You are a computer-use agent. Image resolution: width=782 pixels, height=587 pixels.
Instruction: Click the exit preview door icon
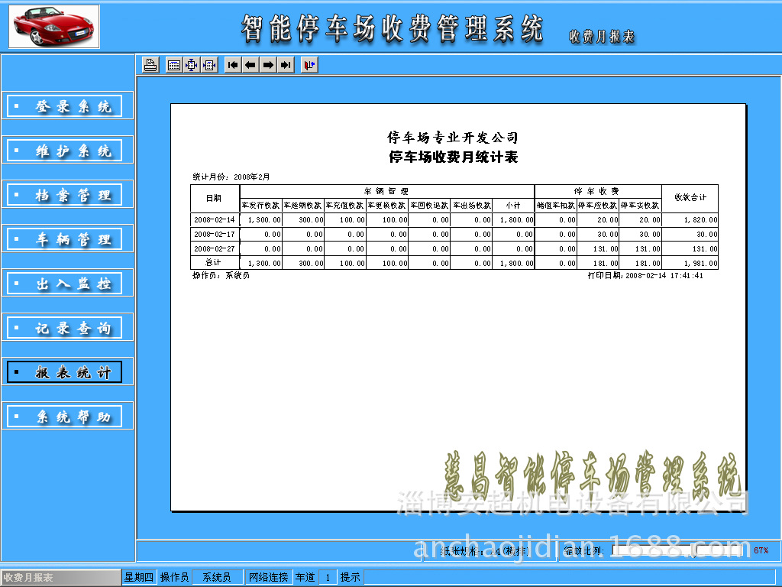pos(310,65)
